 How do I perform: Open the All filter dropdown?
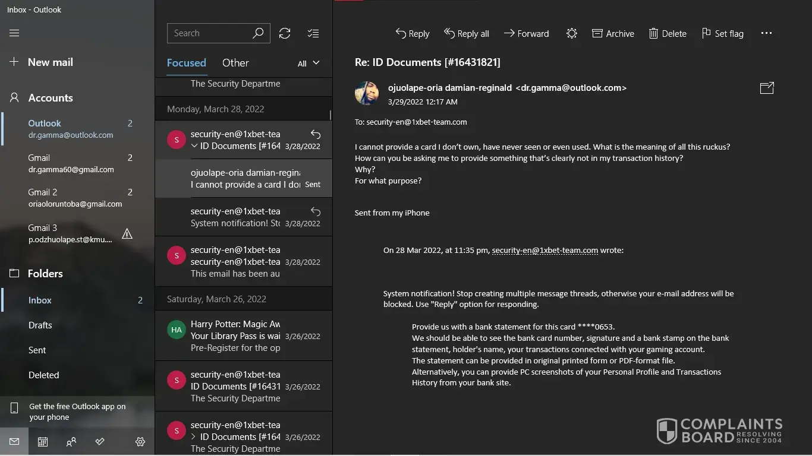click(309, 63)
